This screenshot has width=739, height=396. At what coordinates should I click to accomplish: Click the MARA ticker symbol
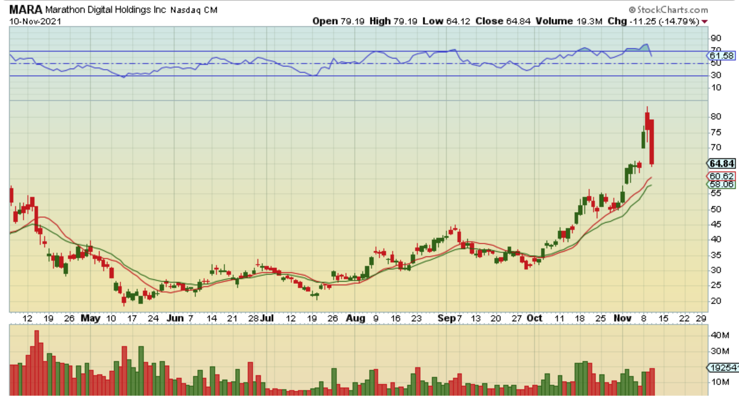[25, 10]
